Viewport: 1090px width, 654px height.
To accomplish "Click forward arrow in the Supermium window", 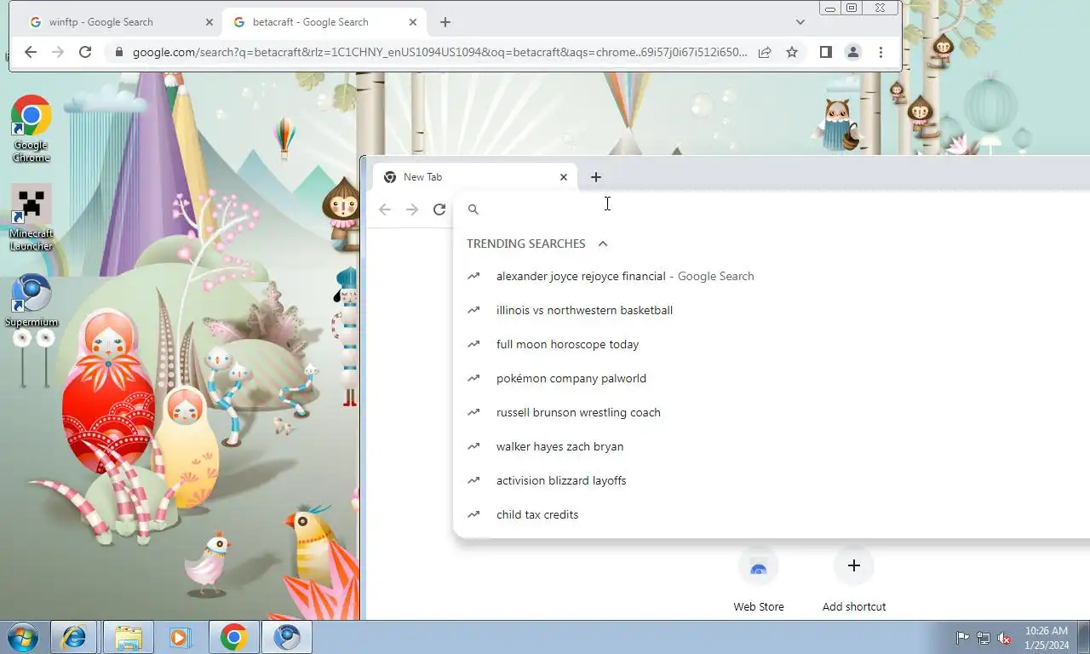I will click(x=412, y=209).
